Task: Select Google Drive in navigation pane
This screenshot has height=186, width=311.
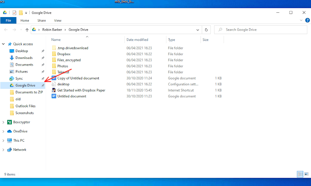Action: [x=23, y=85]
